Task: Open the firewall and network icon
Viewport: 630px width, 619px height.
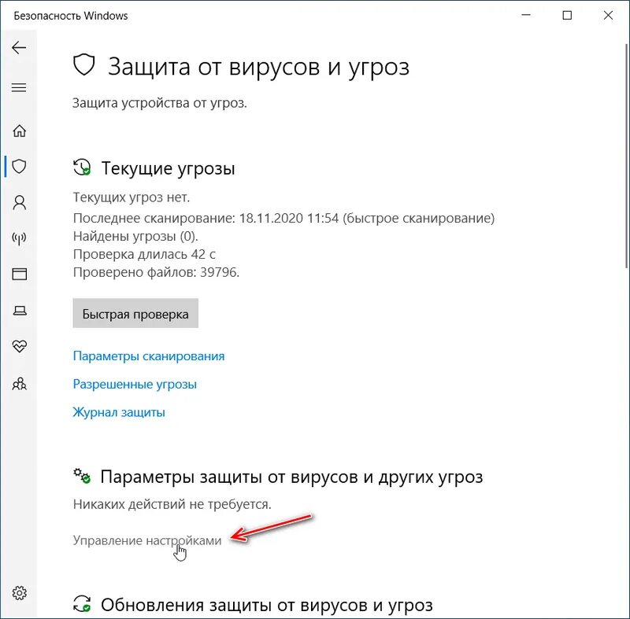Action: [19, 238]
